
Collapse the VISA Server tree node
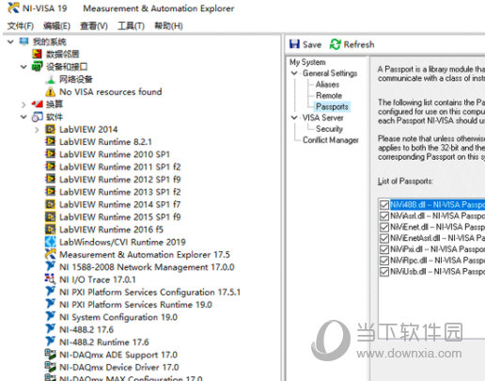[x=294, y=118]
